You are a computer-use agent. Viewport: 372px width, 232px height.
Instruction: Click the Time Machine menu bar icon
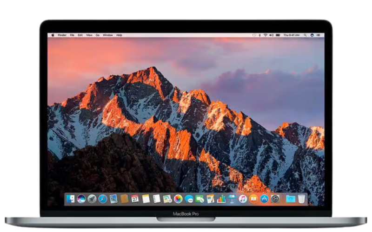254,35
